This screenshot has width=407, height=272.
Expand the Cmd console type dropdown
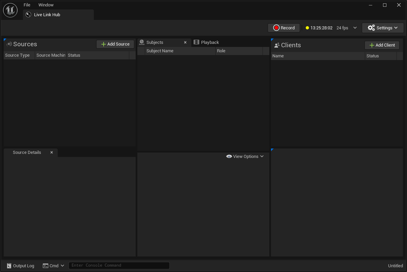tap(54, 266)
